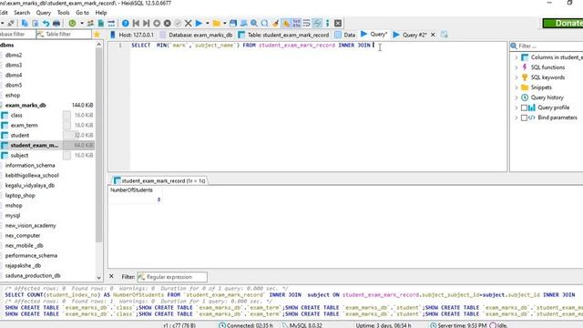This screenshot has height=328, width=583.
Task: Click database tree scroll-down arrow
Action: (98, 278)
